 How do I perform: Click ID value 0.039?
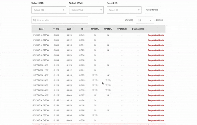[x=82, y=40]
